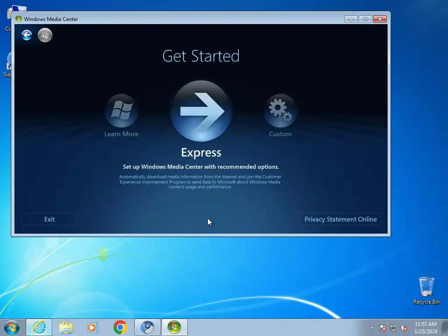The height and width of the screenshot is (336, 448).
Task: Exit the Media Center setup
Action: click(49, 219)
